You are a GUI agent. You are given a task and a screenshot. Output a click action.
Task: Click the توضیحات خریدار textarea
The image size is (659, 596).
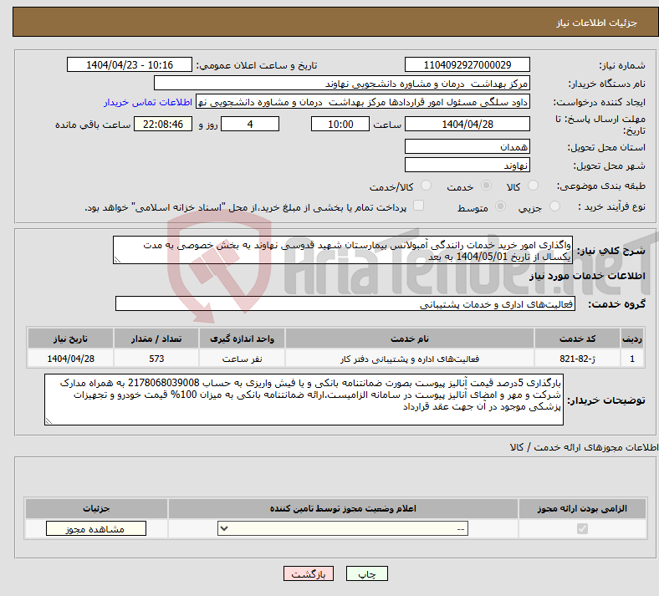(x=304, y=400)
